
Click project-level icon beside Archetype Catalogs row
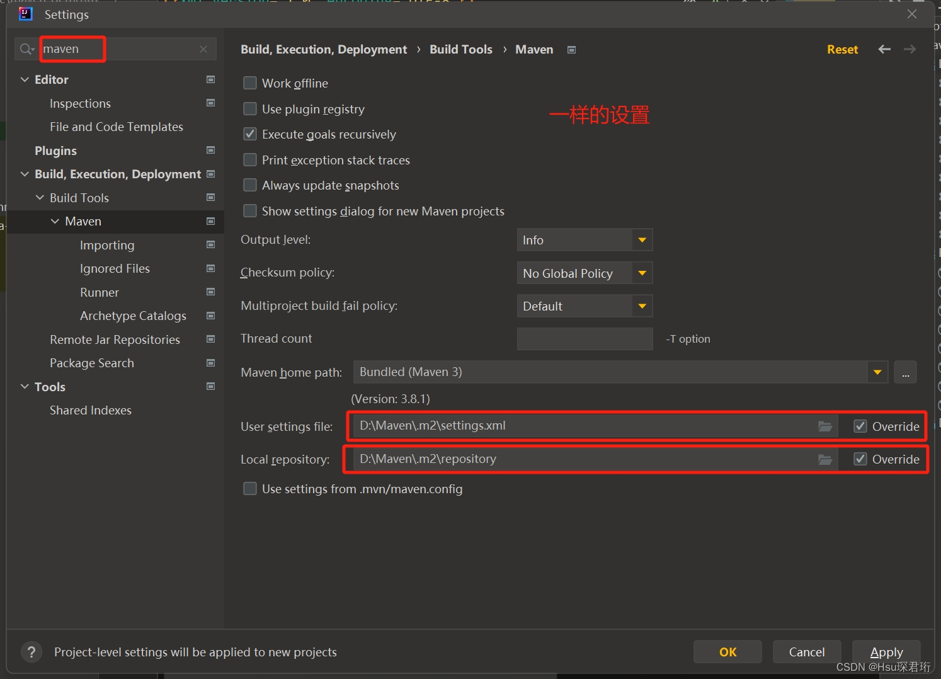(211, 316)
